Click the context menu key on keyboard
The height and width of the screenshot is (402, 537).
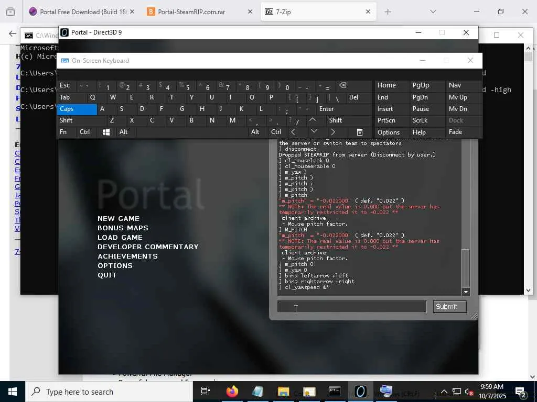click(359, 132)
